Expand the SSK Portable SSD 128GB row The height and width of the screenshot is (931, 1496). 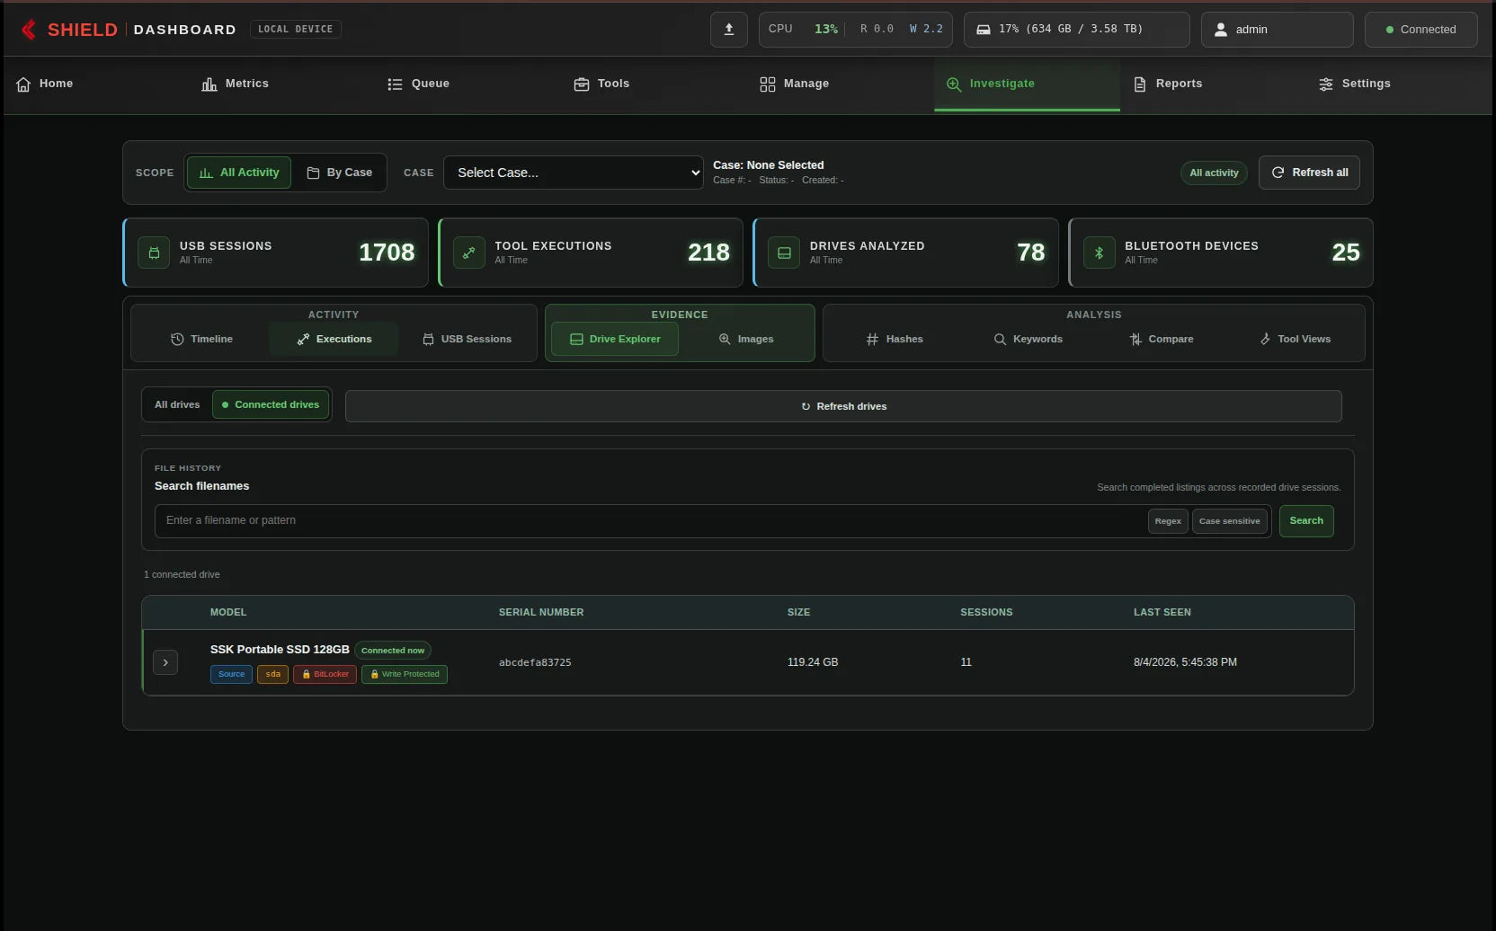tap(165, 662)
